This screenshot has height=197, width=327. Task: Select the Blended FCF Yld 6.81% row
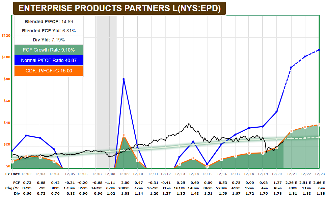pos(49,31)
